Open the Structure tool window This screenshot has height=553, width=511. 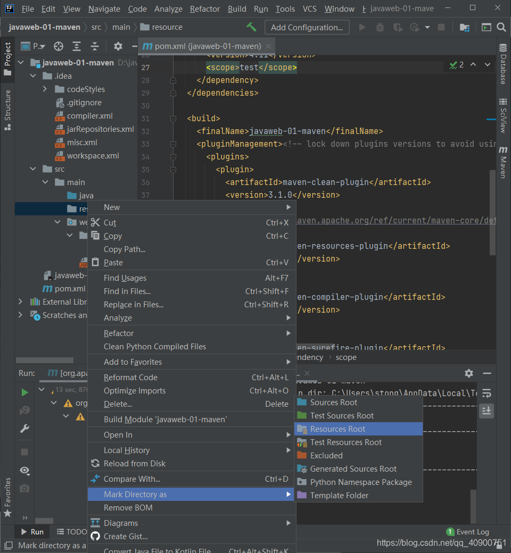coord(7,110)
